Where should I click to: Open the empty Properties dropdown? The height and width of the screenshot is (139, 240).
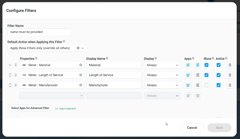52,96
